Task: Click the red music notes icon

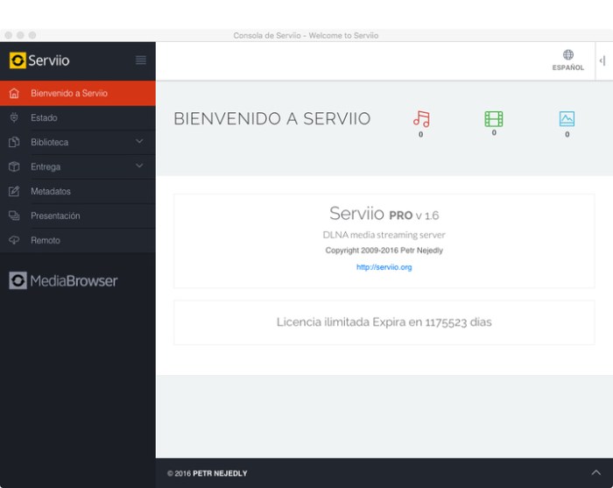Action: [x=421, y=119]
